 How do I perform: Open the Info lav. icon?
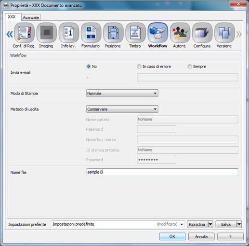pos(69,33)
